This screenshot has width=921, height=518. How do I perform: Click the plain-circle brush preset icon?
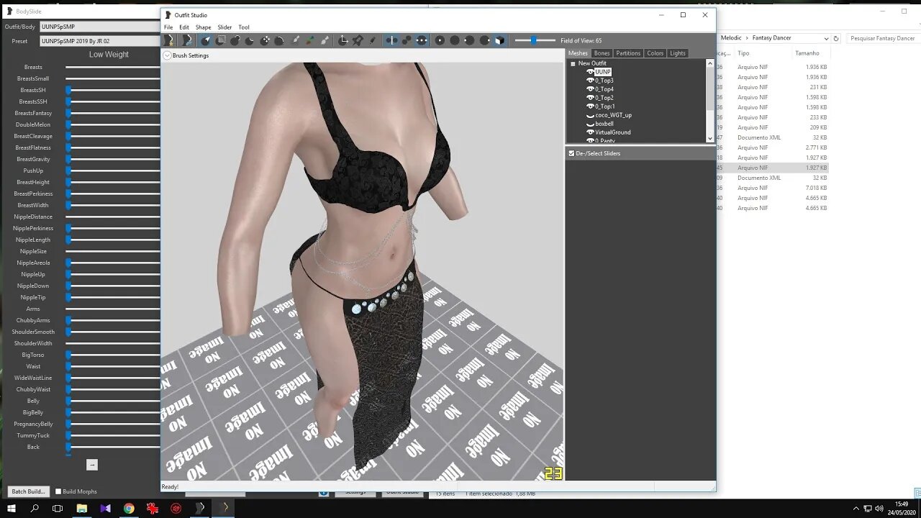455,40
